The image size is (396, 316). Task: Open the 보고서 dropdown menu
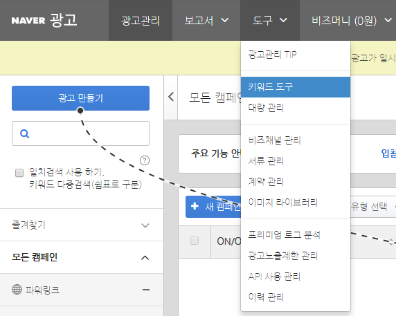(206, 21)
